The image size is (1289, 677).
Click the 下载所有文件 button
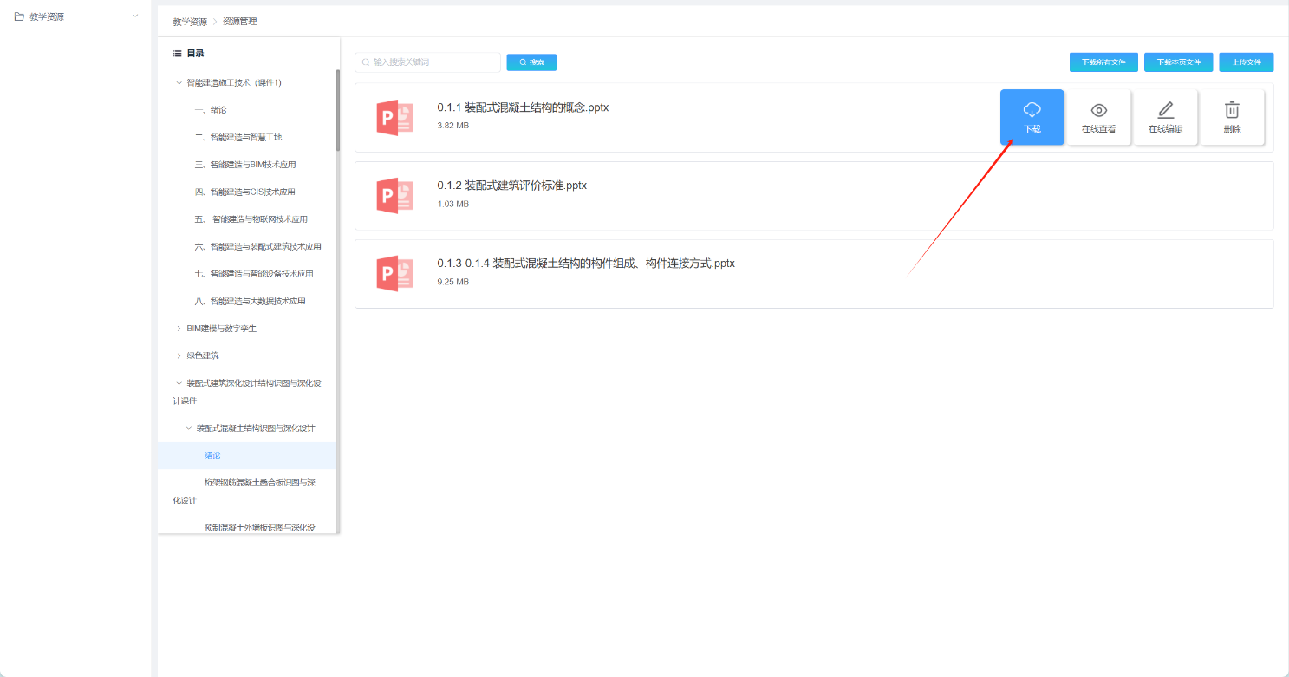pyautogui.click(x=1103, y=62)
